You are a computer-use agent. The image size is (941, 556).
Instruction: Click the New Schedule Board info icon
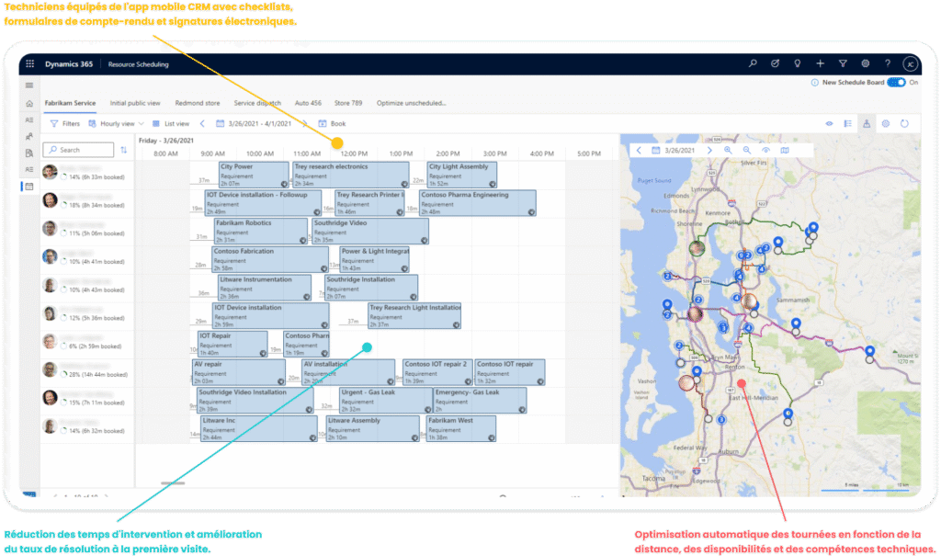pos(814,83)
